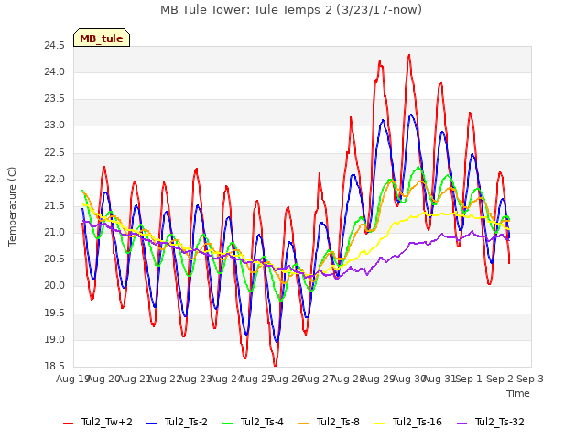Click the 24.0 y-axis tick label
586x440 pixels.
(x=55, y=72)
